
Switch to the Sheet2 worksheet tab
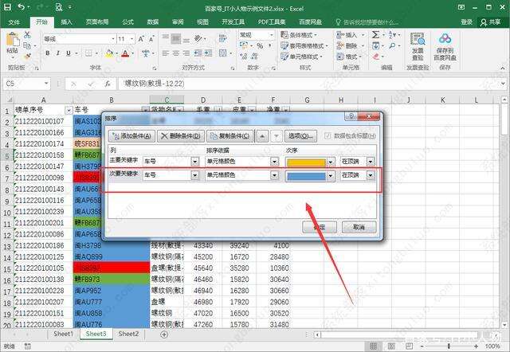(128, 334)
